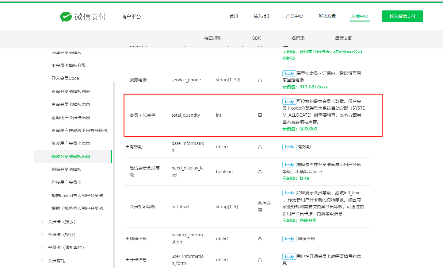
Task: Expand the 储值信息 row plus icon
Action: 127,239
